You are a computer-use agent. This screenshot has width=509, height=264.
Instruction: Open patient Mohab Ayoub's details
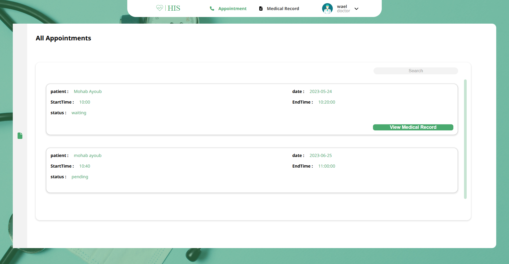click(x=88, y=91)
